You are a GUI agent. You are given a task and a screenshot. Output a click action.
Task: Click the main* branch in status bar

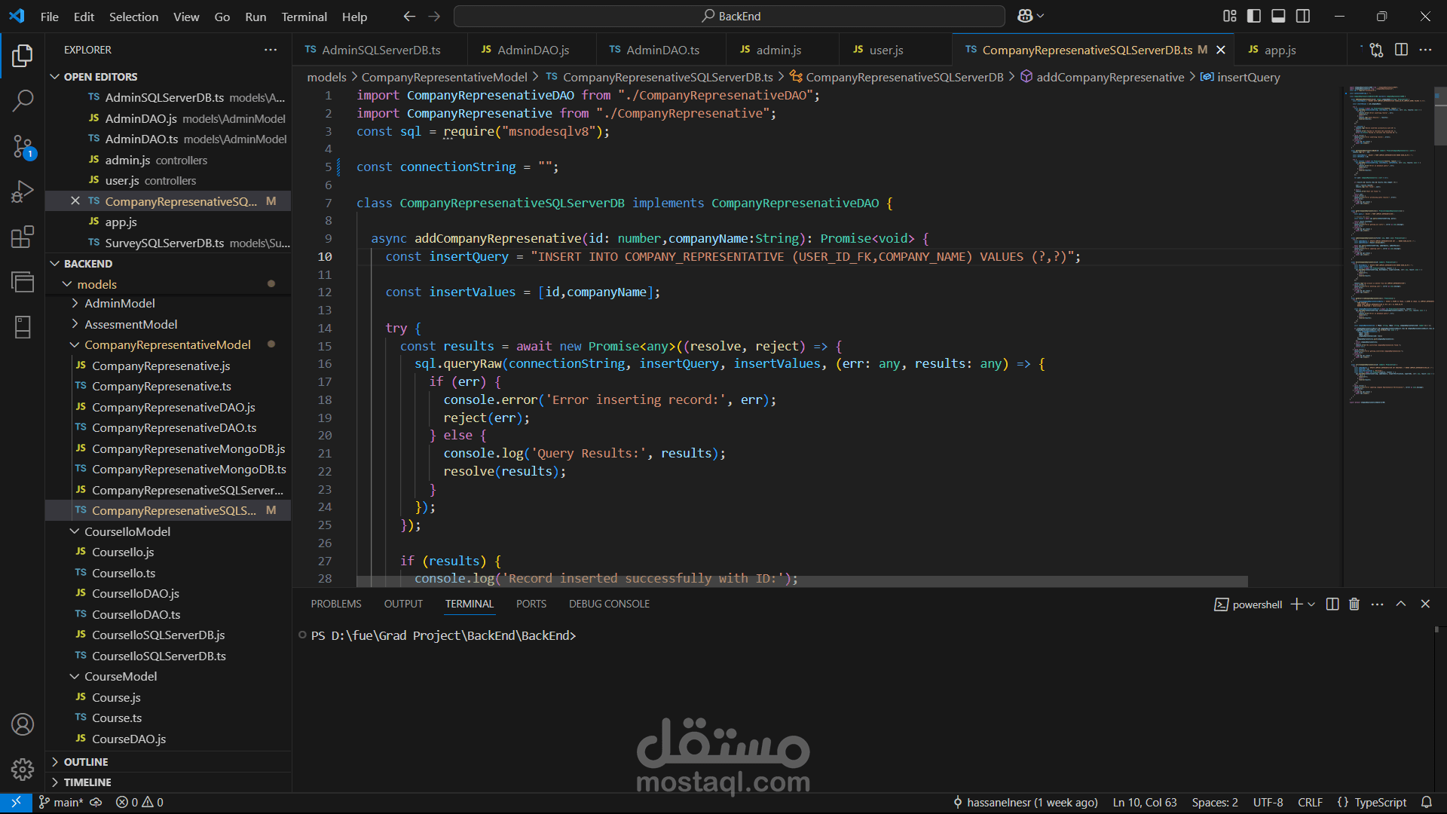[61, 803]
